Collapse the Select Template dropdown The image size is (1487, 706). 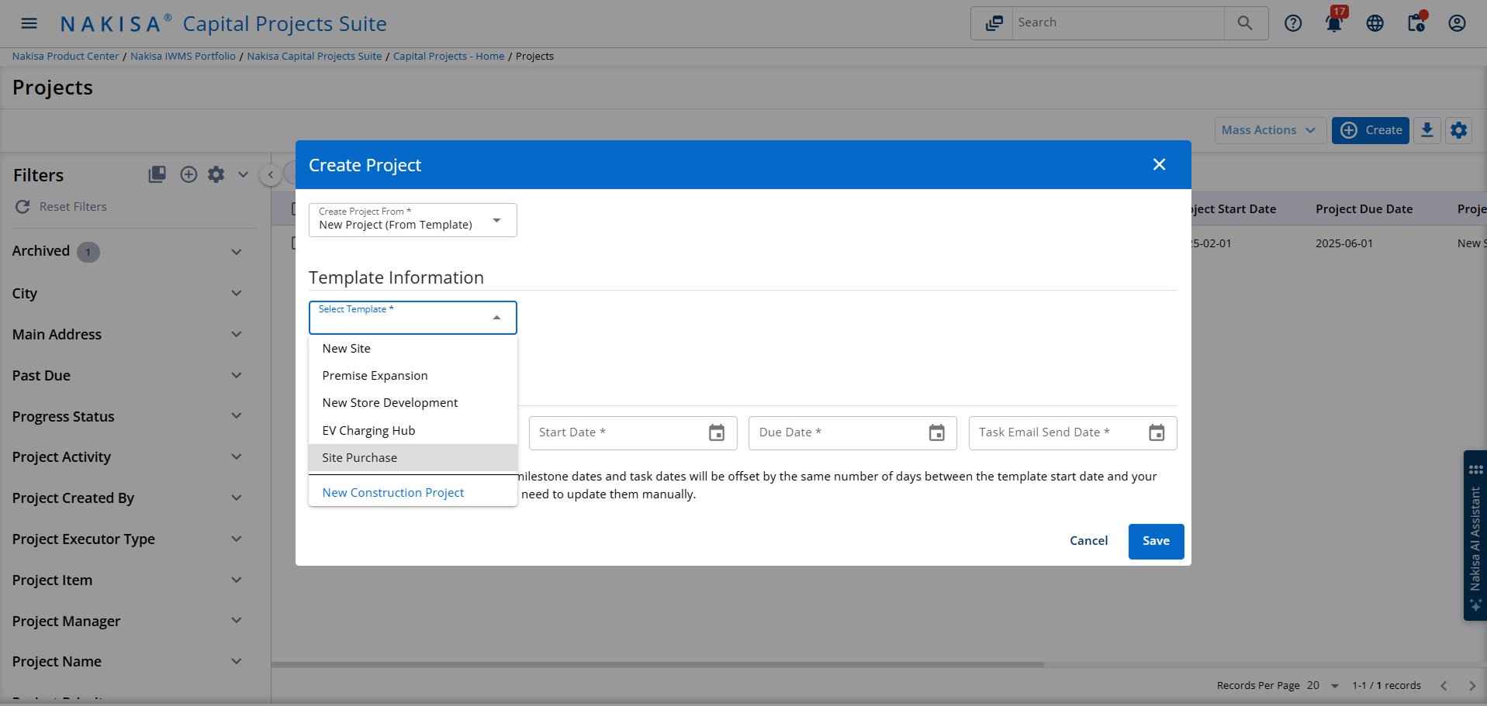pyautogui.click(x=496, y=318)
